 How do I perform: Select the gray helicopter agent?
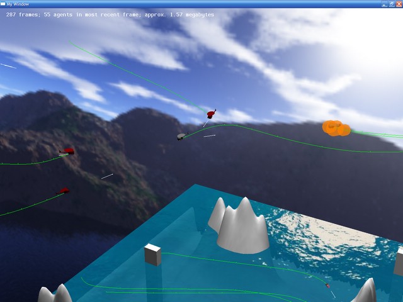pyautogui.click(x=181, y=136)
